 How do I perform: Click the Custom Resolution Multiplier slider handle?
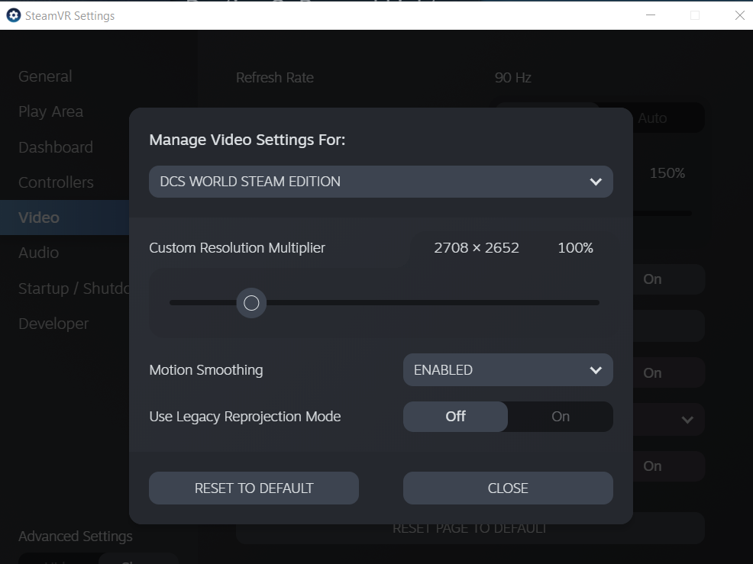click(x=251, y=303)
